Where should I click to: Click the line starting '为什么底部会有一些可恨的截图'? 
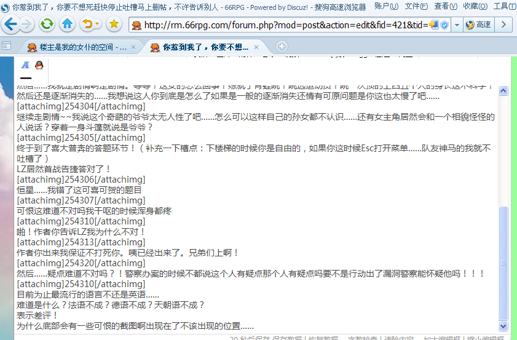click(x=135, y=326)
